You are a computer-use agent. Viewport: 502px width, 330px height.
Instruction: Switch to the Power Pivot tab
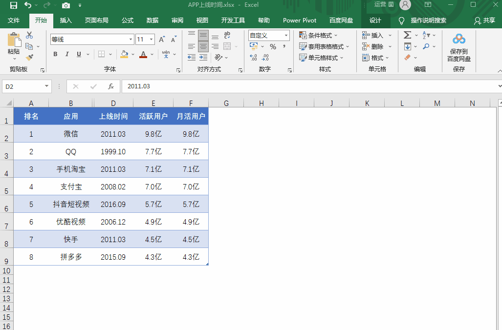(x=300, y=21)
